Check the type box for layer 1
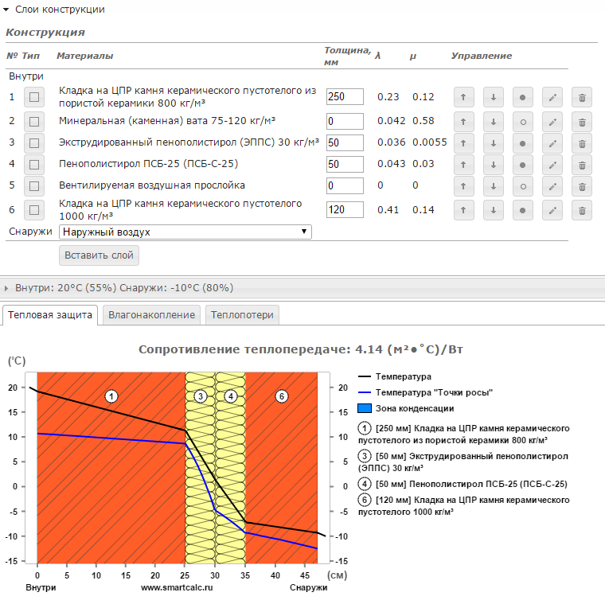The image size is (605, 604). click(x=34, y=97)
